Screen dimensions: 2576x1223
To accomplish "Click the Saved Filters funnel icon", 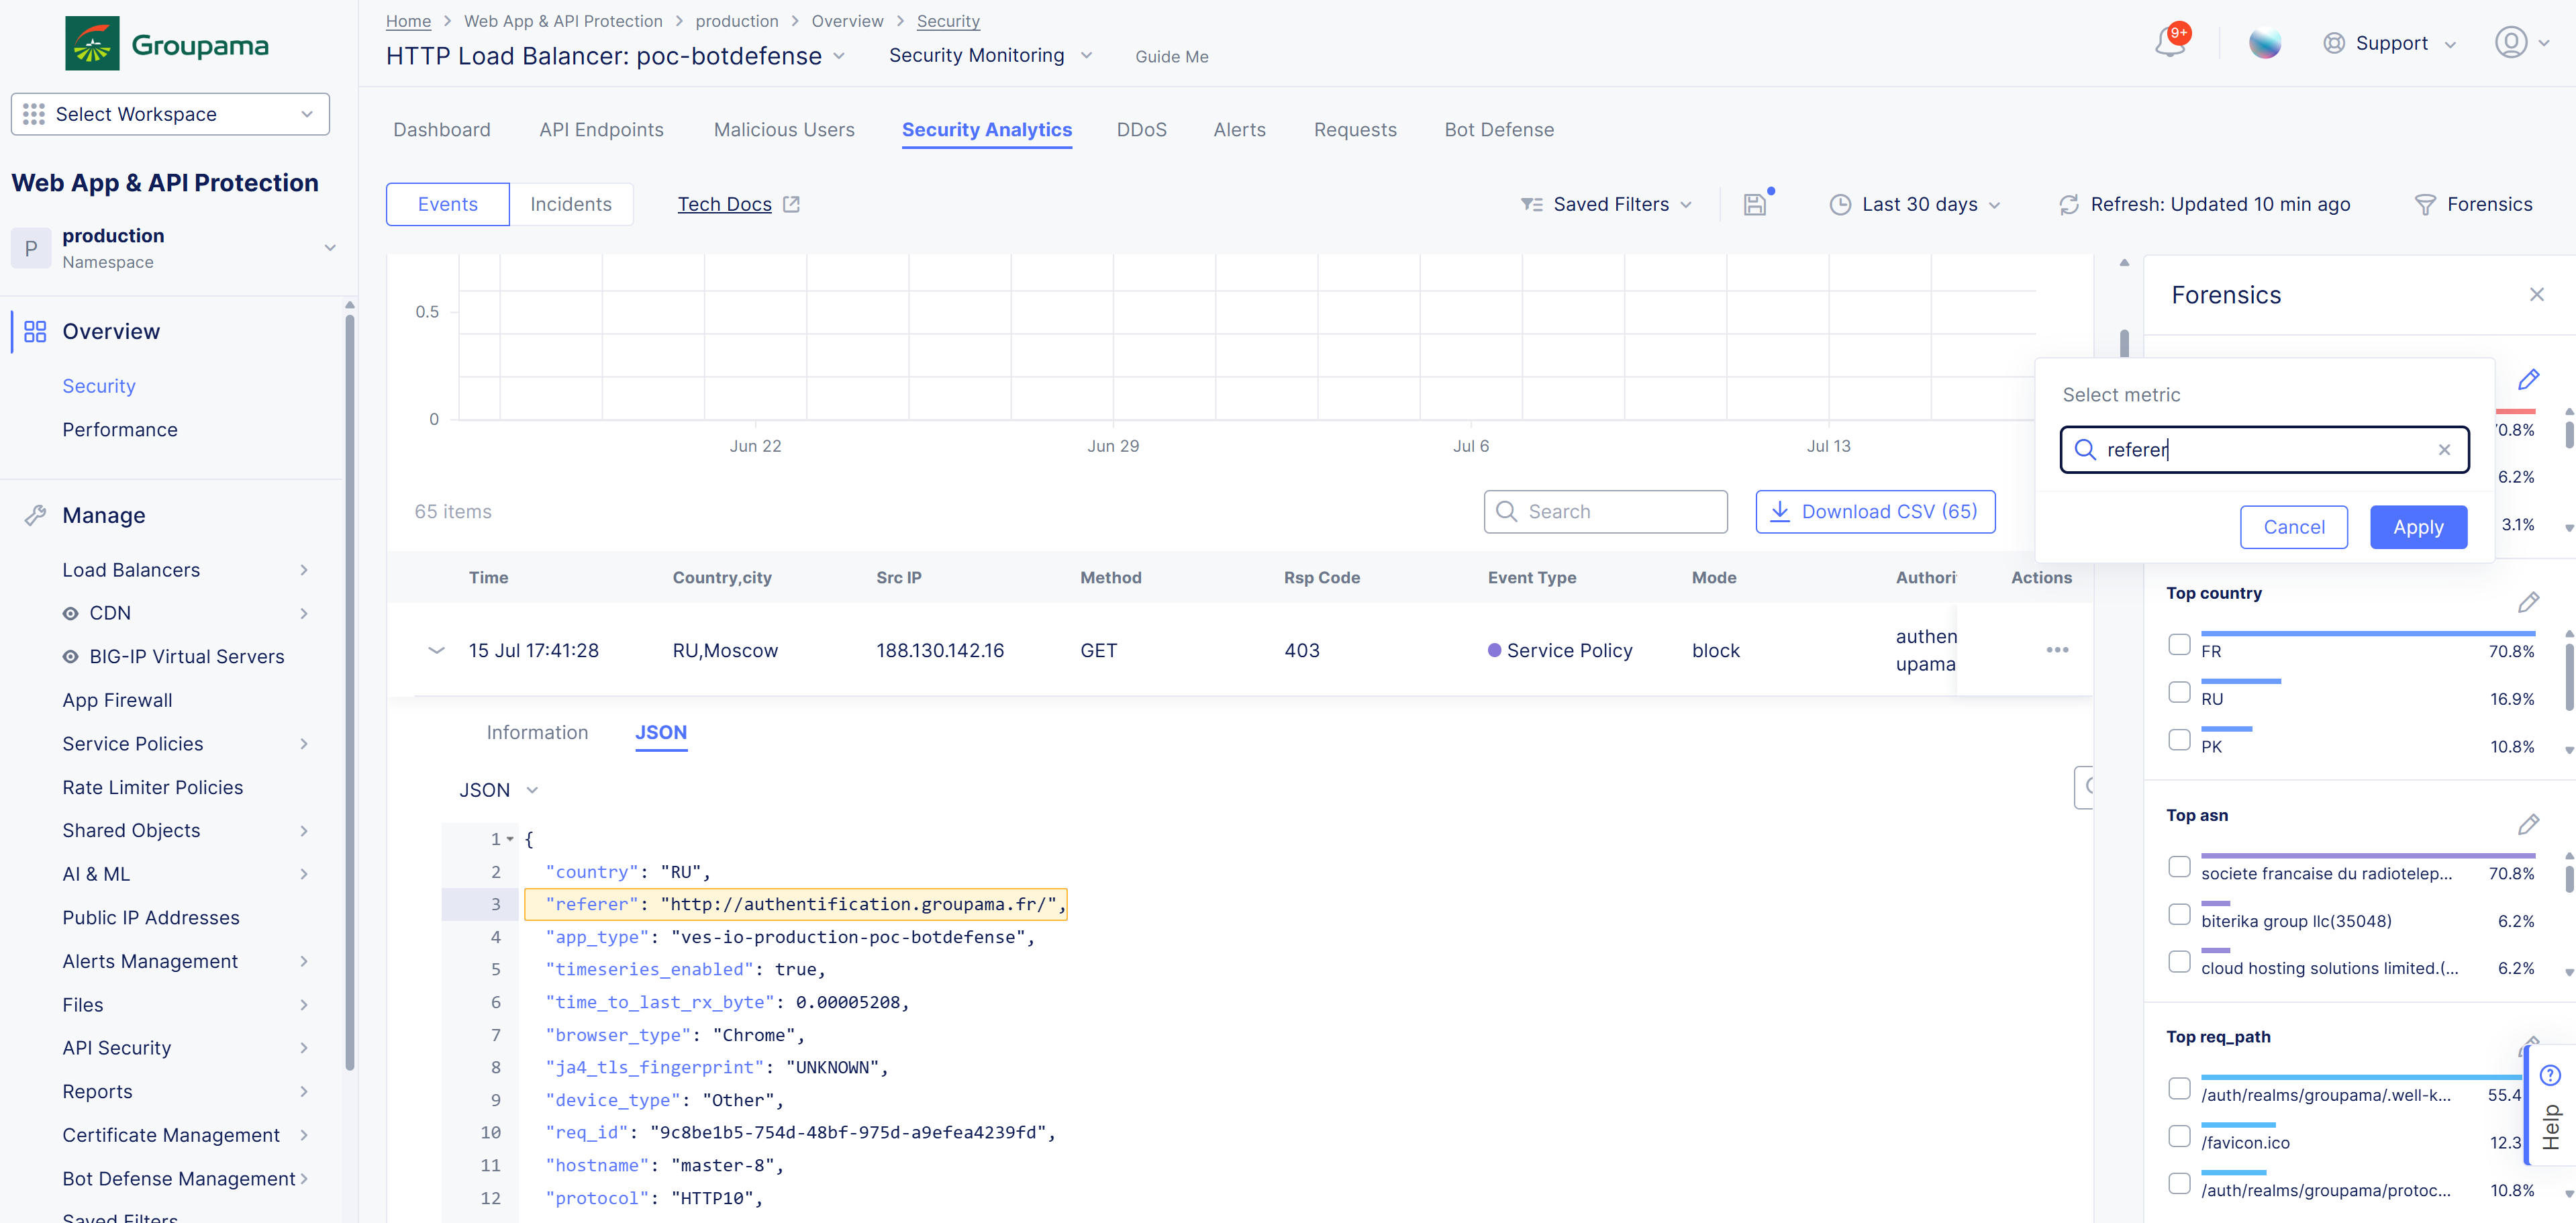I will point(1531,204).
